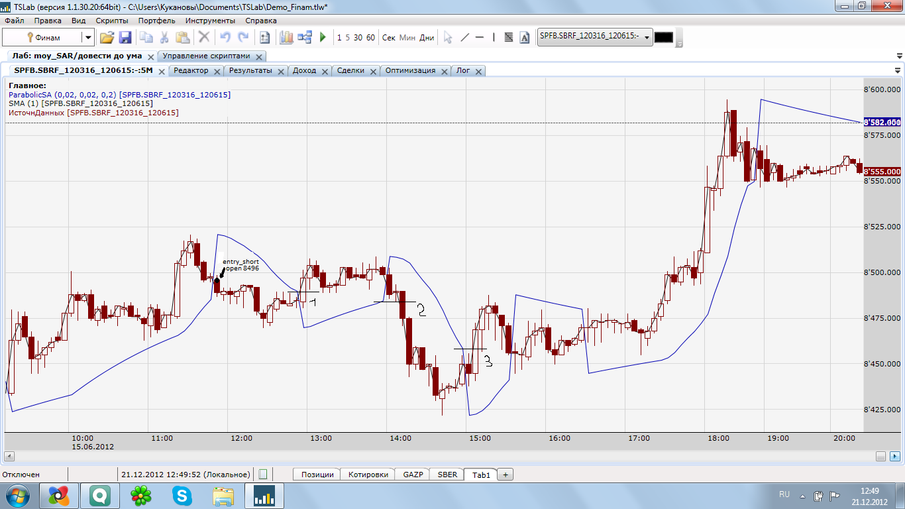Click the bar chart toolbar icon
The image size is (905, 509).
(286, 38)
